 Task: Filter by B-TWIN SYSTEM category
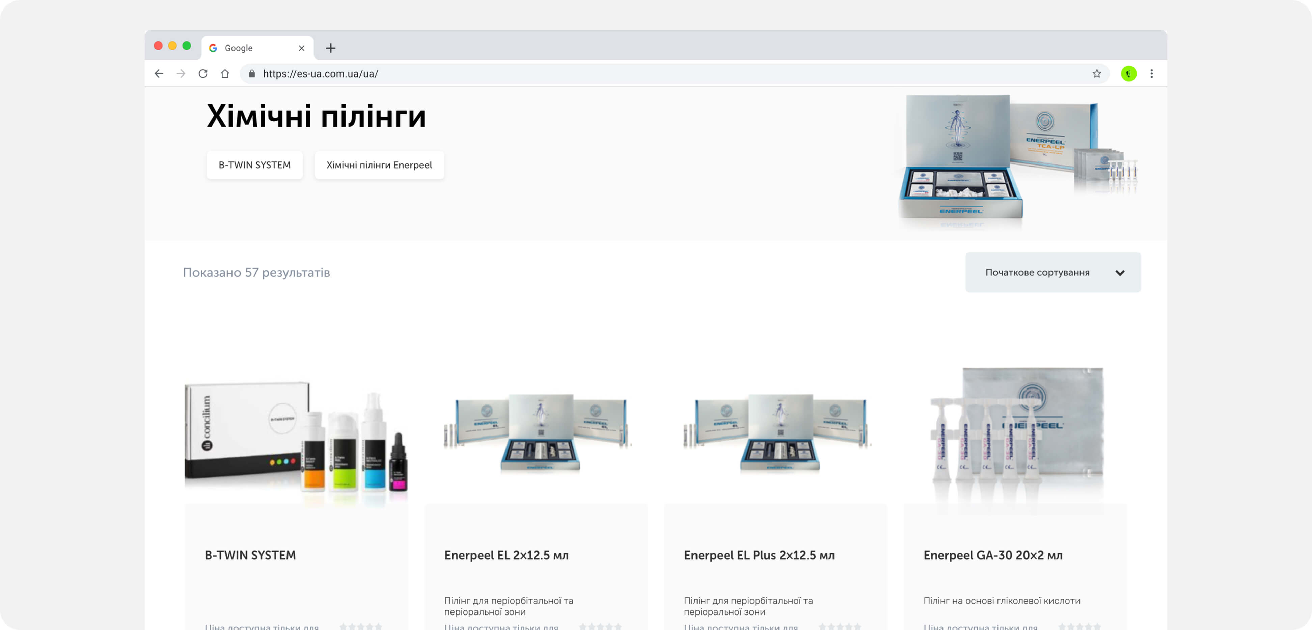tap(254, 165)
